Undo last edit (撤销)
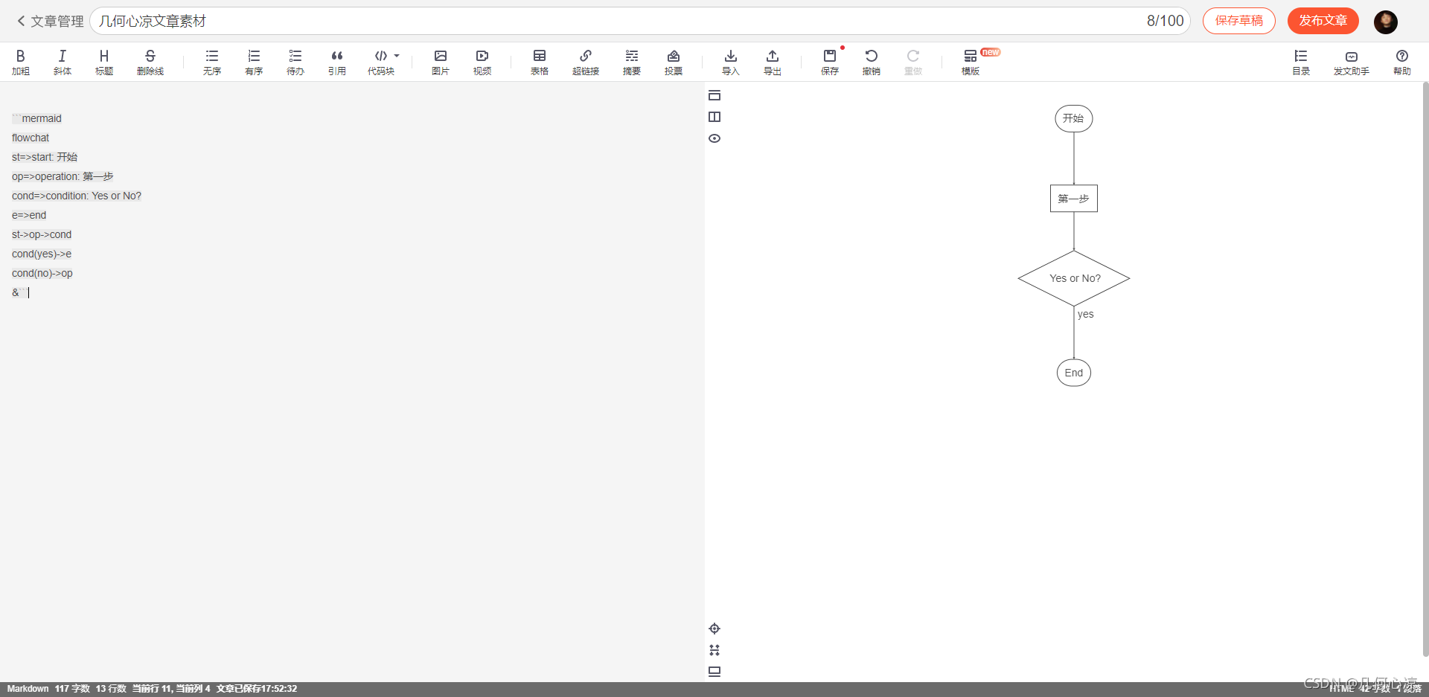The width and height of the screenshot is (1429, 697). 872,62
